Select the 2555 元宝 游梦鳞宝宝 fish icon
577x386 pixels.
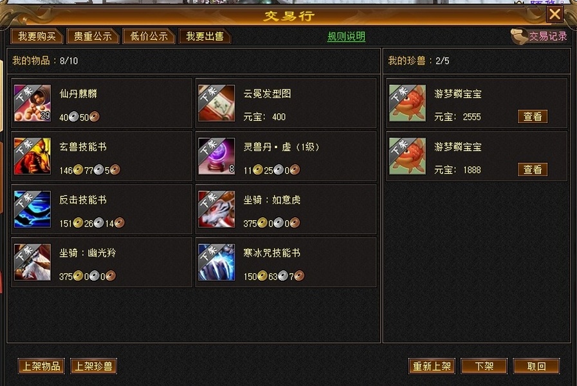407,103
